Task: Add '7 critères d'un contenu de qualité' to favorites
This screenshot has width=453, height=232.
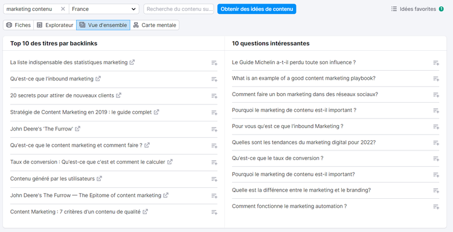Action: [214, 212]
